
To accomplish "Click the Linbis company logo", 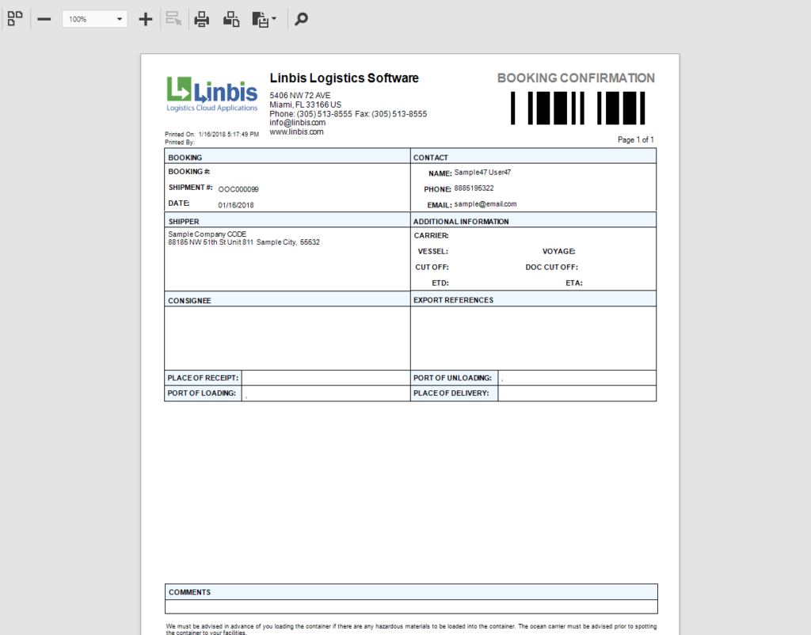I will click(211, 91).
